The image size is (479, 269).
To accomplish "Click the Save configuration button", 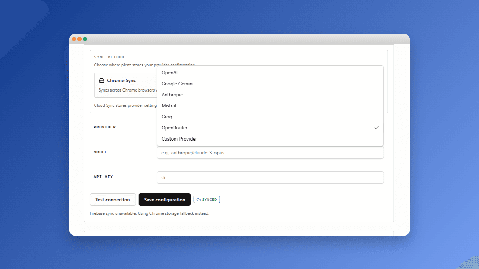I will 165,200.
